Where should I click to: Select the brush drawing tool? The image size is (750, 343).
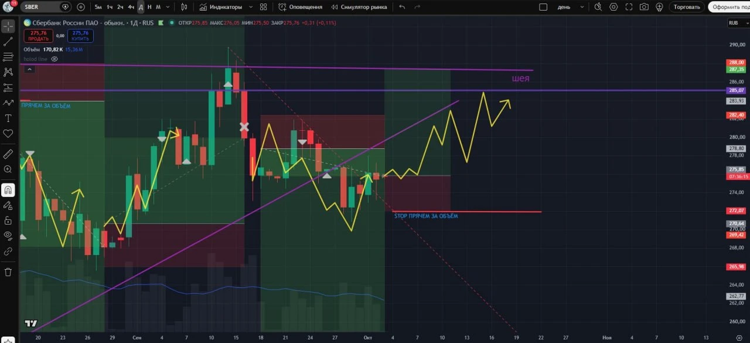click(x=8, y=103)
